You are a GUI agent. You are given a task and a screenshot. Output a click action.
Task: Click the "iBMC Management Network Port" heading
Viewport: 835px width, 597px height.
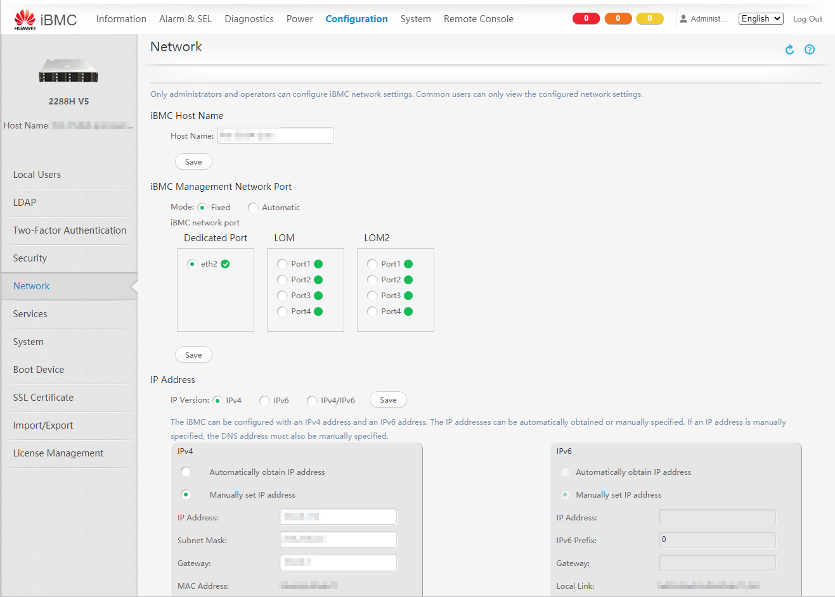(x=221, y=187)
